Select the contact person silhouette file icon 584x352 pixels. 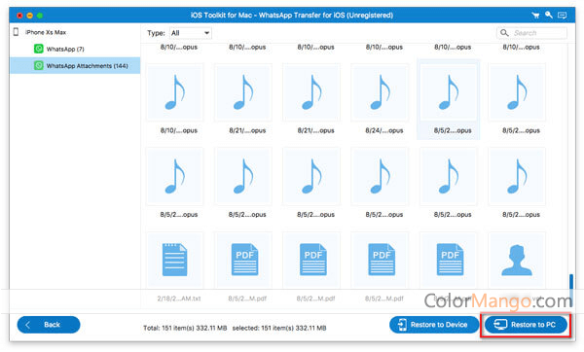pos(517,260)
